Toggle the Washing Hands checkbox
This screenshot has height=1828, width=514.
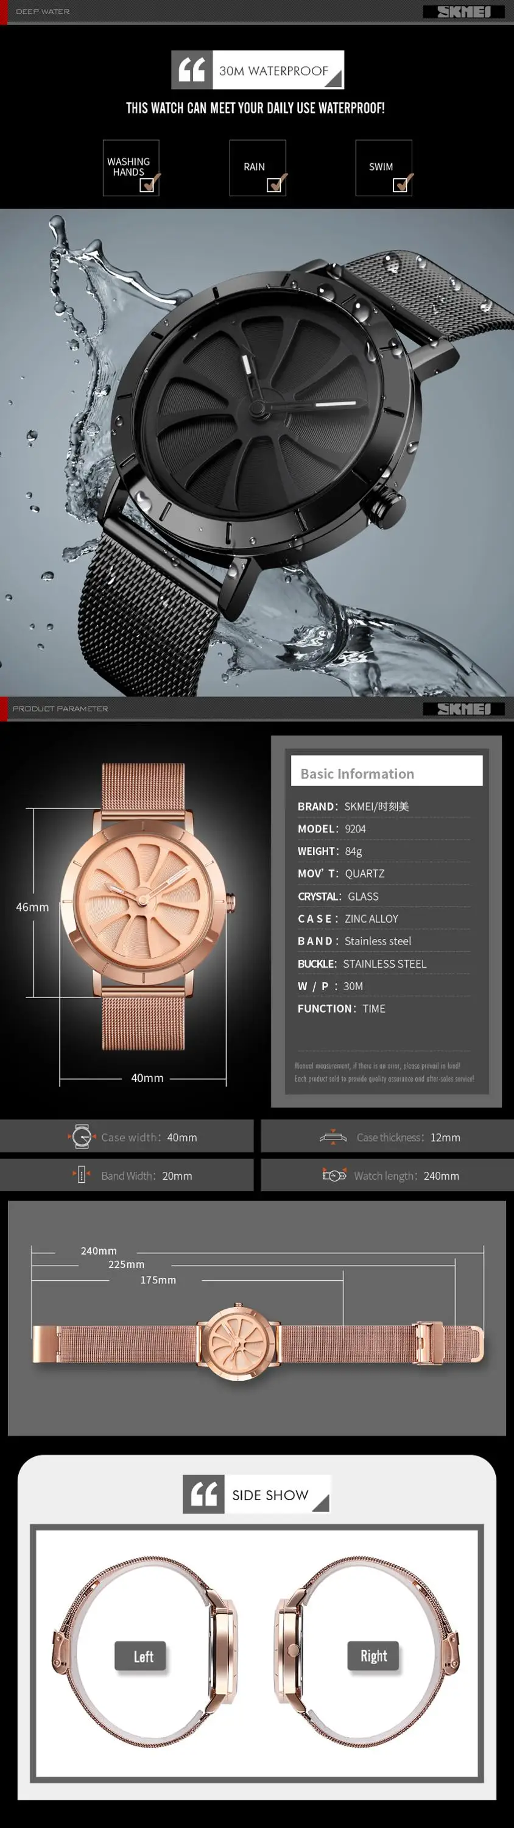tap(147, 185)
